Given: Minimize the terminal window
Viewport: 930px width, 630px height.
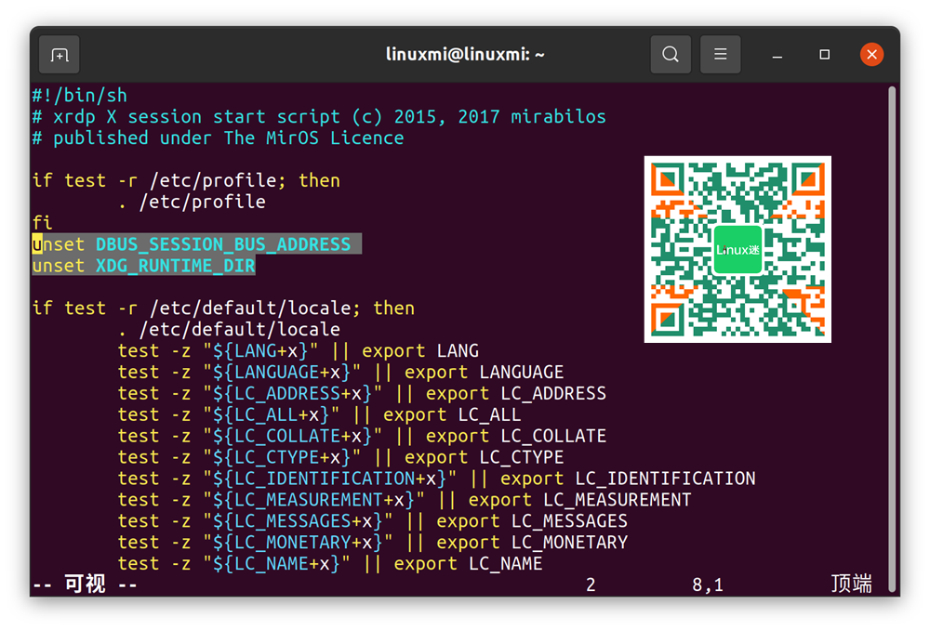Looking at the screenshot, I should (777, 55).
